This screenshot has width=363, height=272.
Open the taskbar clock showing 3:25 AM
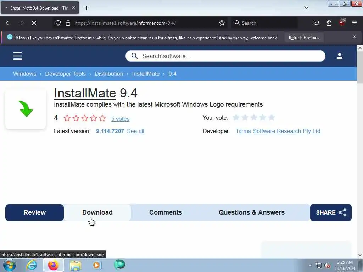pyautogui.click(x=345, y=265)
